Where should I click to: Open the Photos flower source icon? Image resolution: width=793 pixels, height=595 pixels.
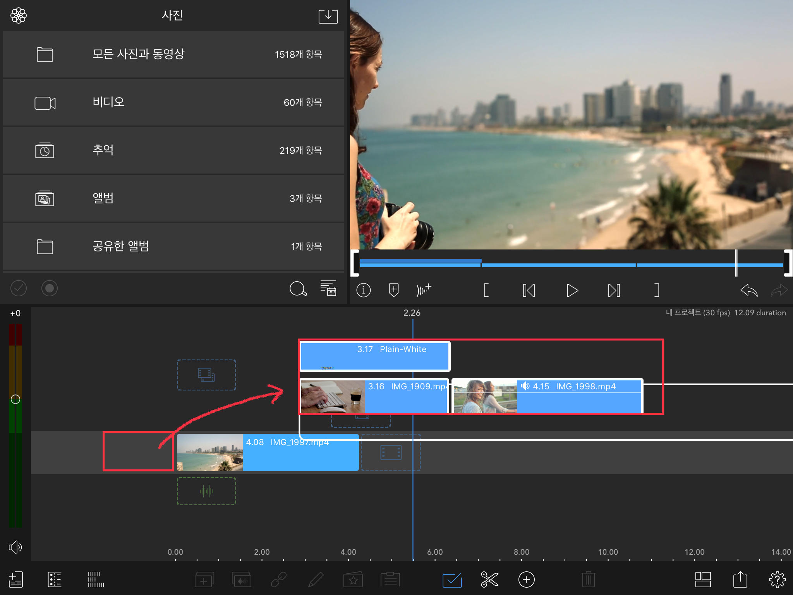19,16
